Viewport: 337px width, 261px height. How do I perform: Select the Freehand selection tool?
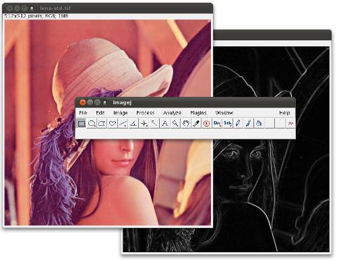pyautogui.click(x=113, y=123)
